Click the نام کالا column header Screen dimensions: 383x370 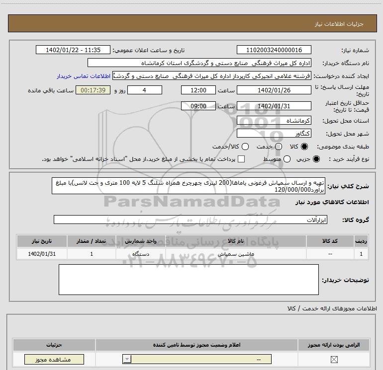(x=236, y=241)
